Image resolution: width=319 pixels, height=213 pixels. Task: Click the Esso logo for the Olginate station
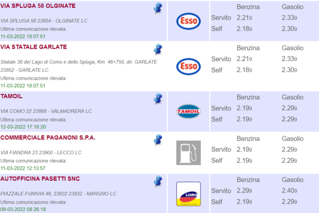click(188, 21)
